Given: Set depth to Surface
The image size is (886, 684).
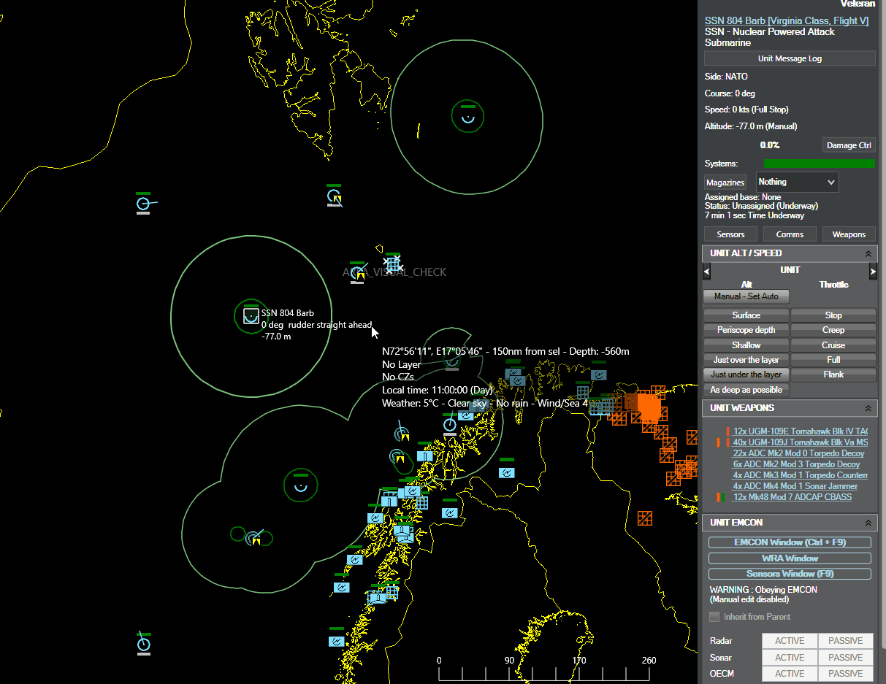Looking at the screenshot, I should point(746,315).
